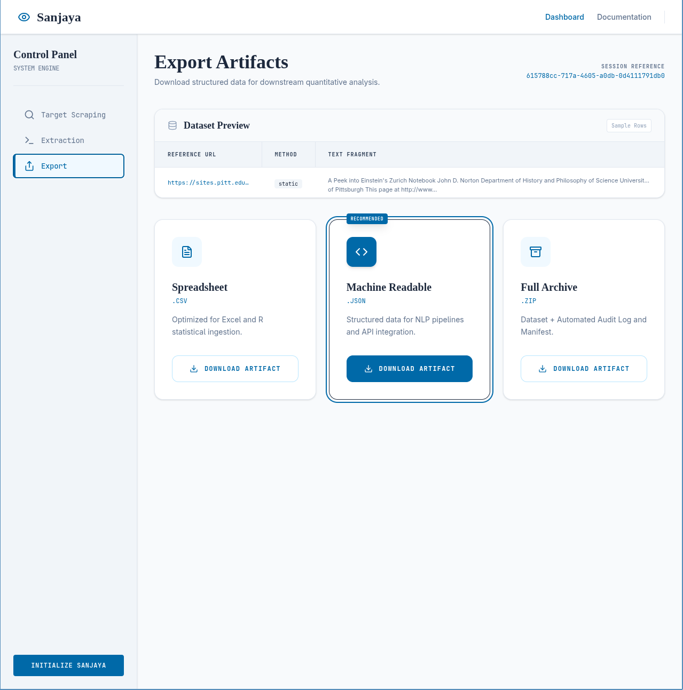Click the Full Archive box icon
Screen dimensions: 683x690
pos(536,252)
